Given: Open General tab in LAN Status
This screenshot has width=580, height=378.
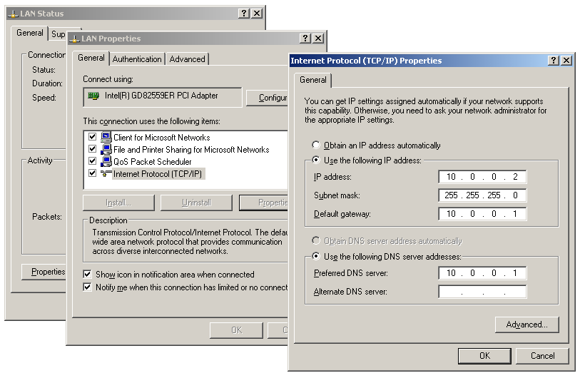Looking at the screenshot, I should (x=29, y=33).
